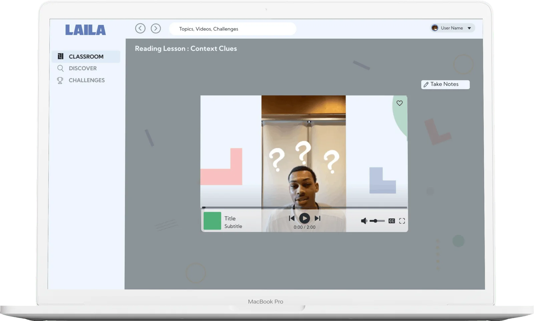Click the Challenges trophy icon
Viewport: 534px width, 321px height.
click(x=60, y=80)
